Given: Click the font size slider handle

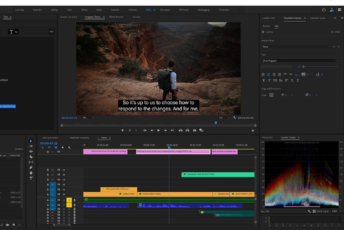Looking at the screenshot, I should point(303,67).
